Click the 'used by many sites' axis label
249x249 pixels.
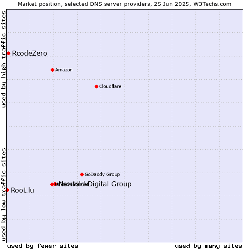point(208,246)
